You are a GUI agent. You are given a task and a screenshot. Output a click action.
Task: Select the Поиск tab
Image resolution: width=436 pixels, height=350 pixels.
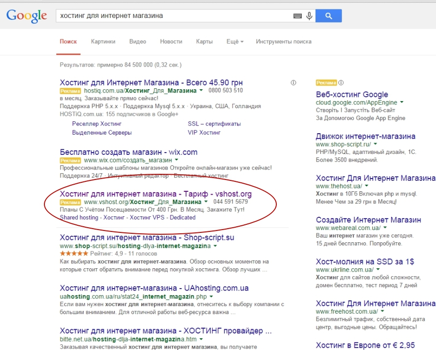68,42
